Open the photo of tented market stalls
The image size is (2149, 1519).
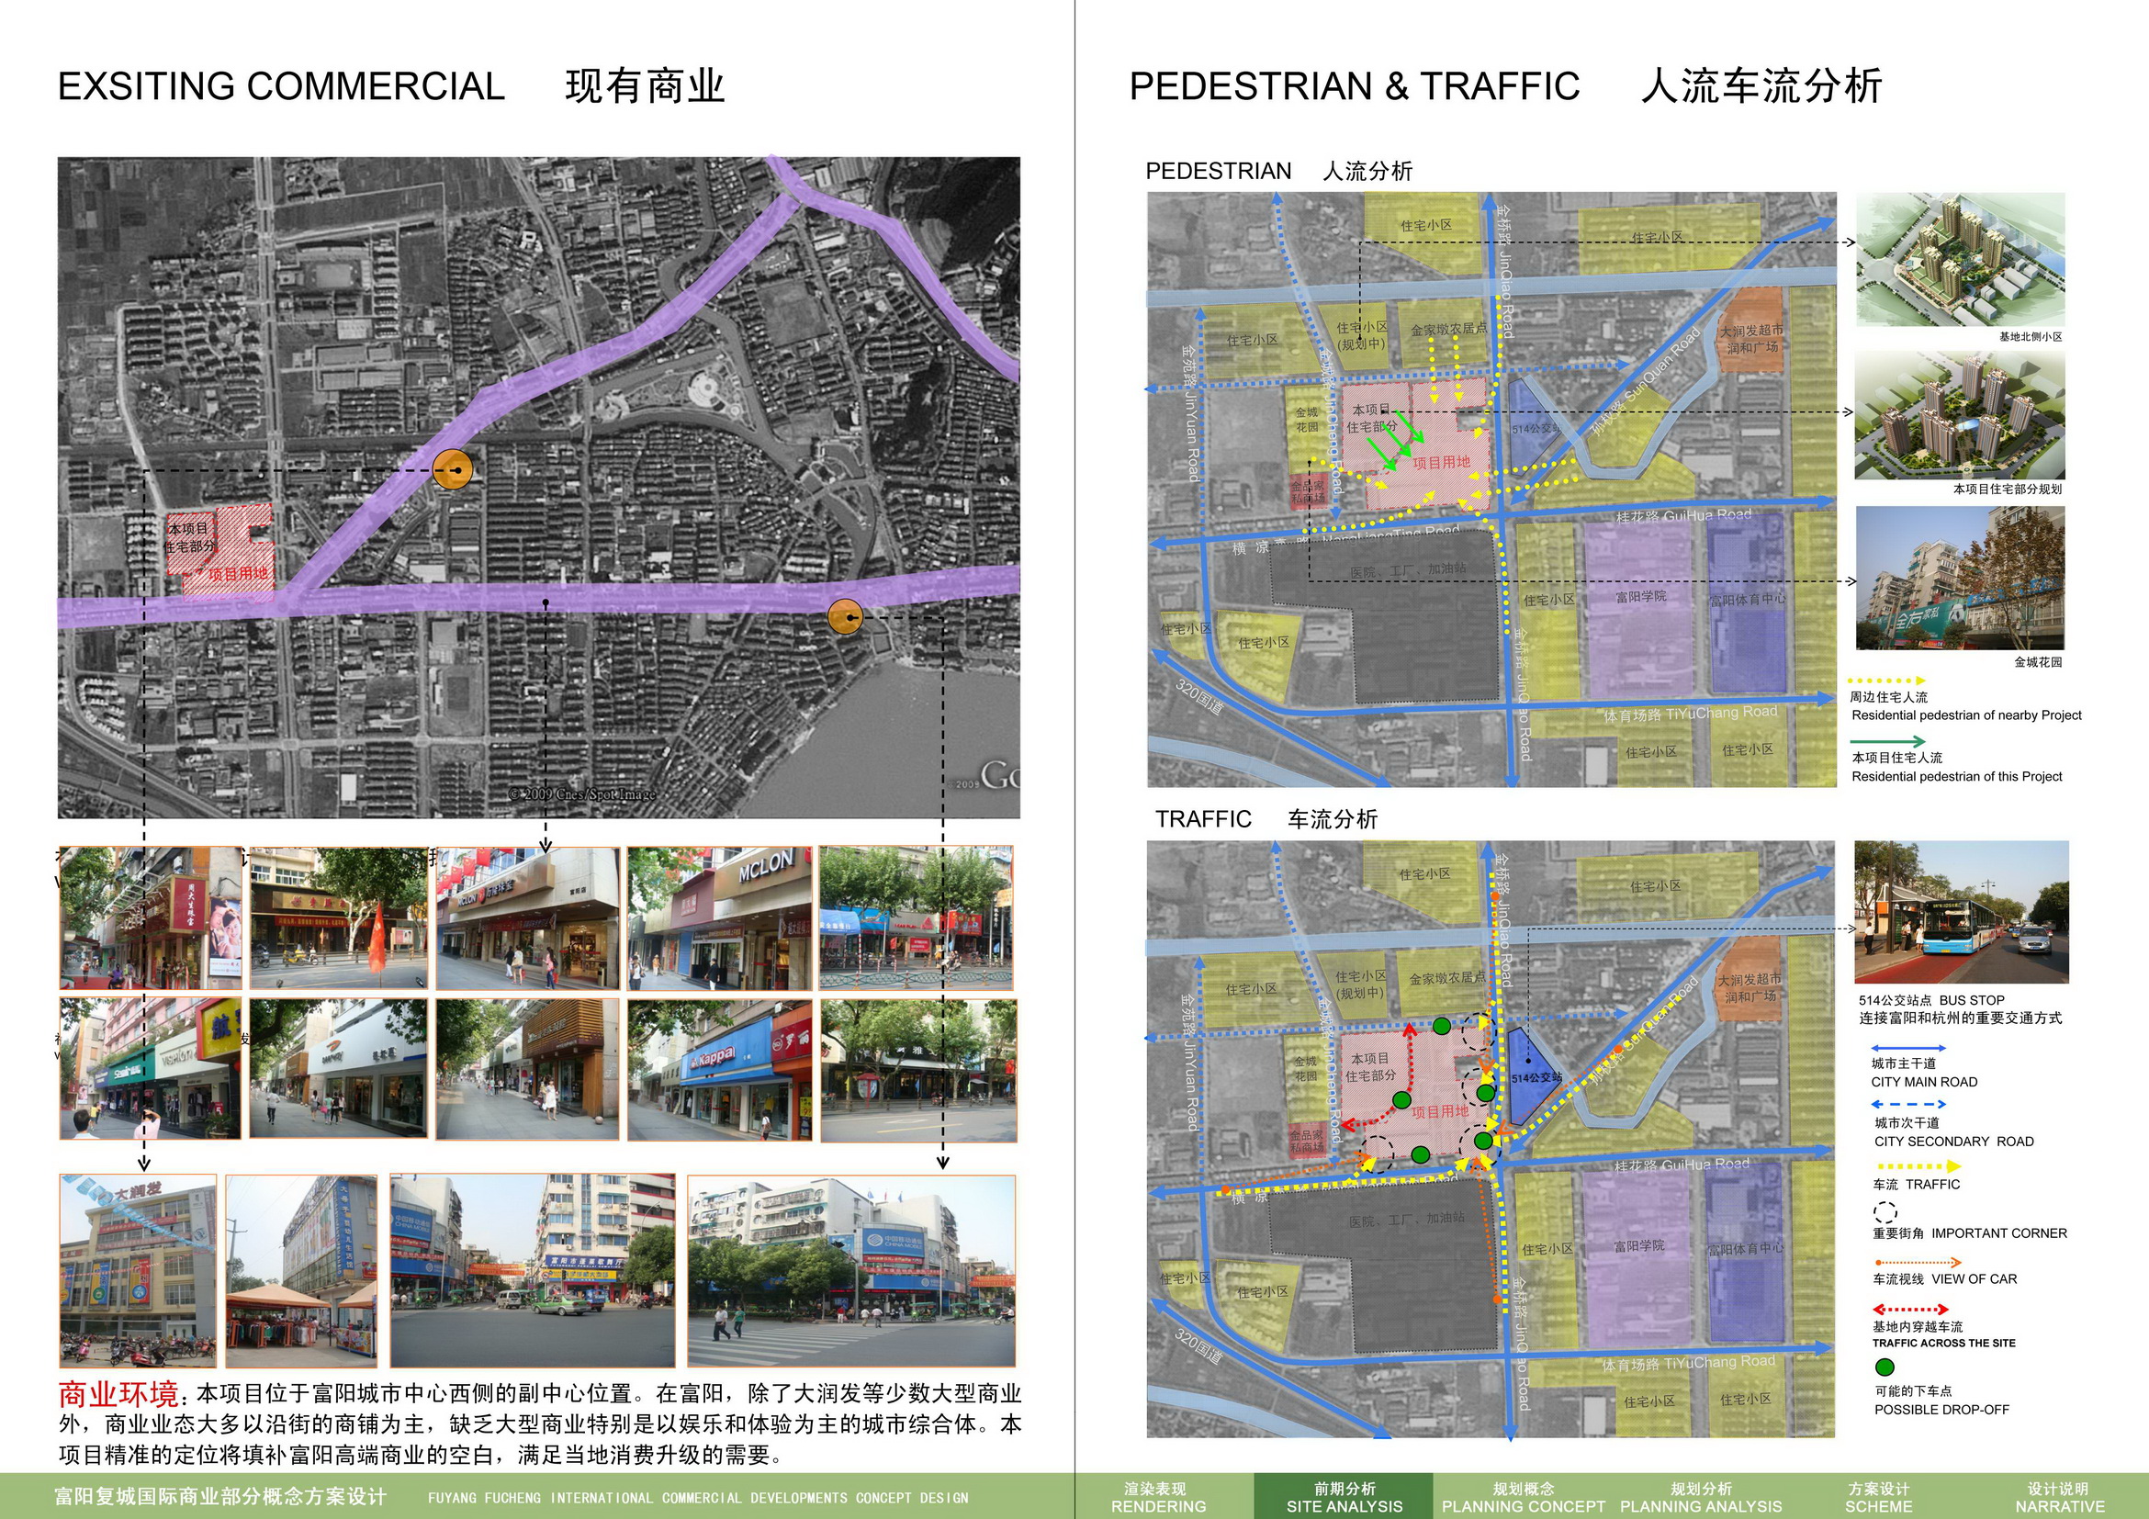(x=301, y=1271)
